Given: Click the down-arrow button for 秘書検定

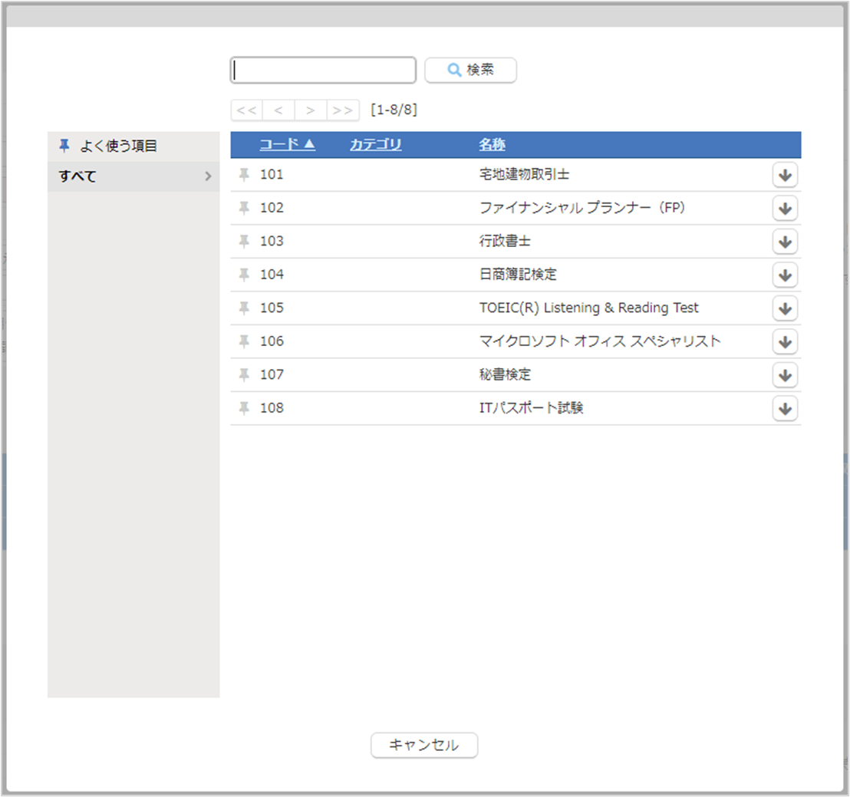Looking at the screenshot, I should coord(784,375).
